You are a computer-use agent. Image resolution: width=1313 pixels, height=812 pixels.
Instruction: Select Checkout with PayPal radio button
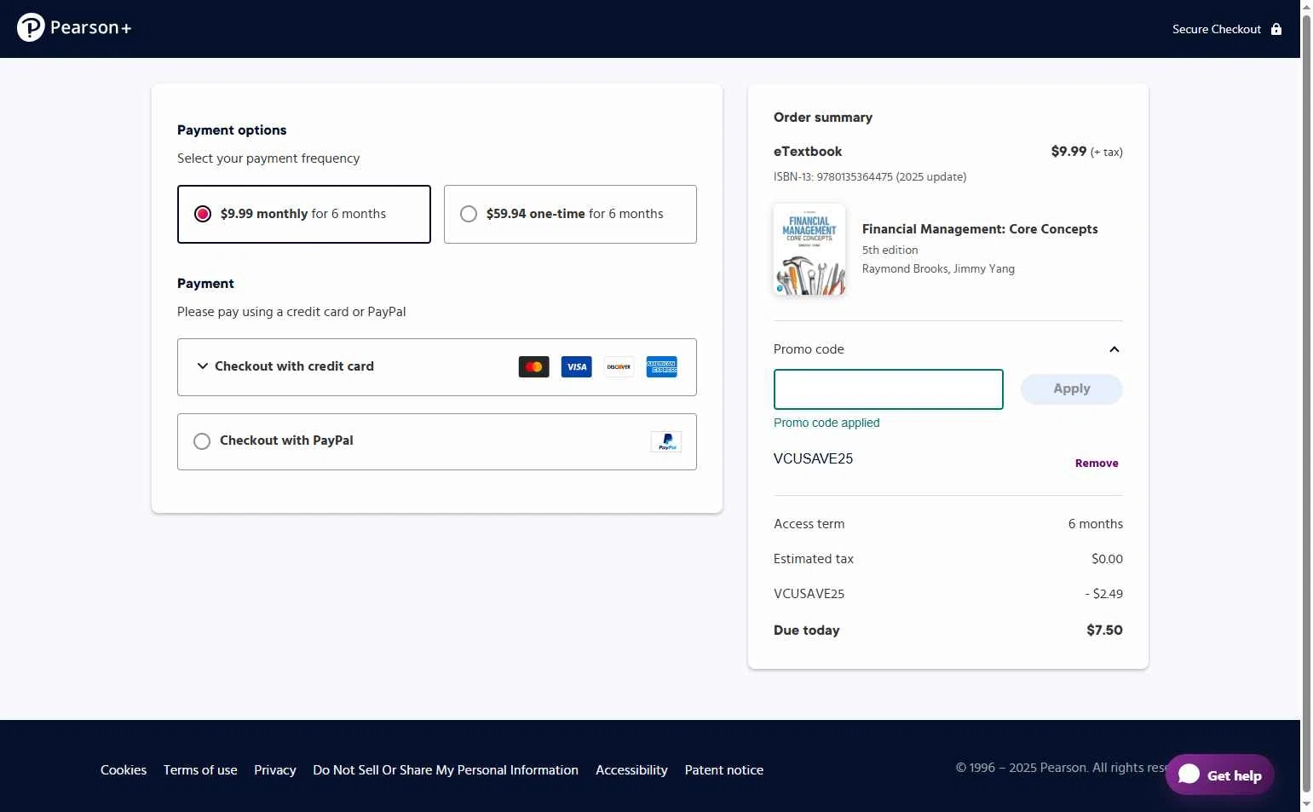pos(202,441)
